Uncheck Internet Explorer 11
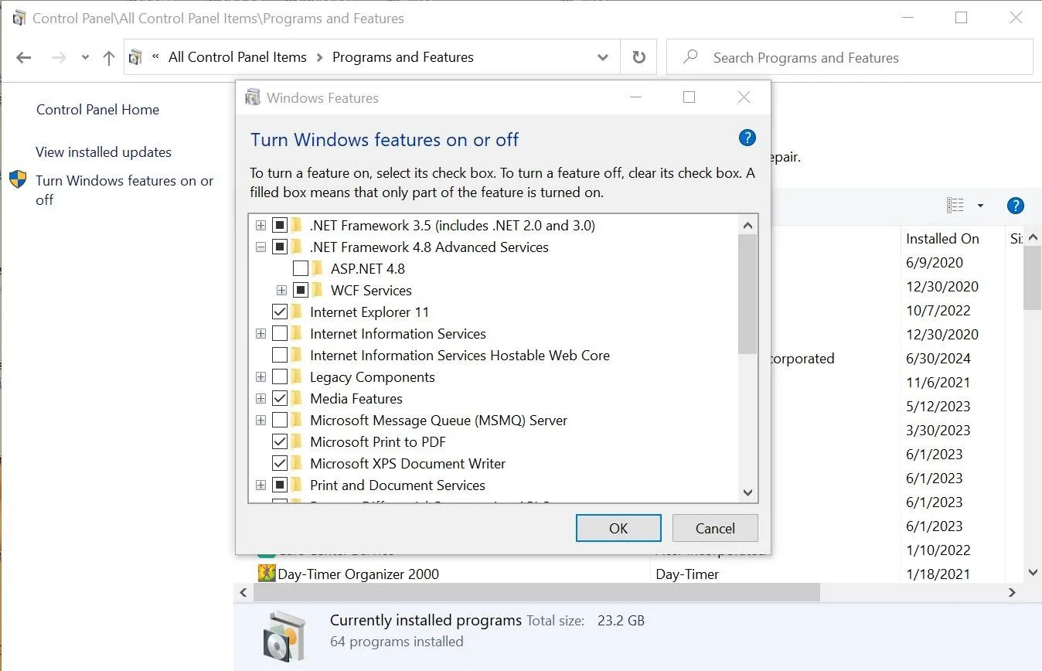This screenshot has width=1042, height=671. coord(280,312)
